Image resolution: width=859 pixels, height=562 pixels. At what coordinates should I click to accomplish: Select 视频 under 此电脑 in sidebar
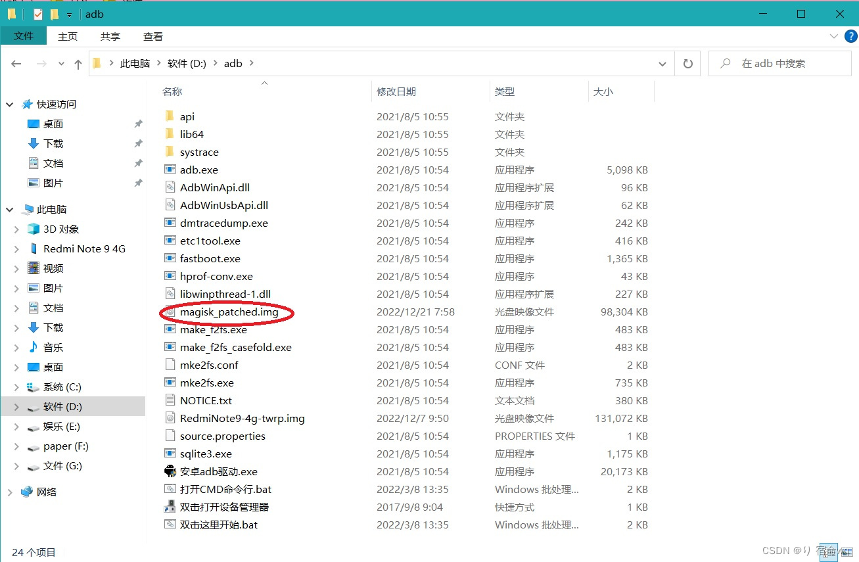click(x=53, y=268)
